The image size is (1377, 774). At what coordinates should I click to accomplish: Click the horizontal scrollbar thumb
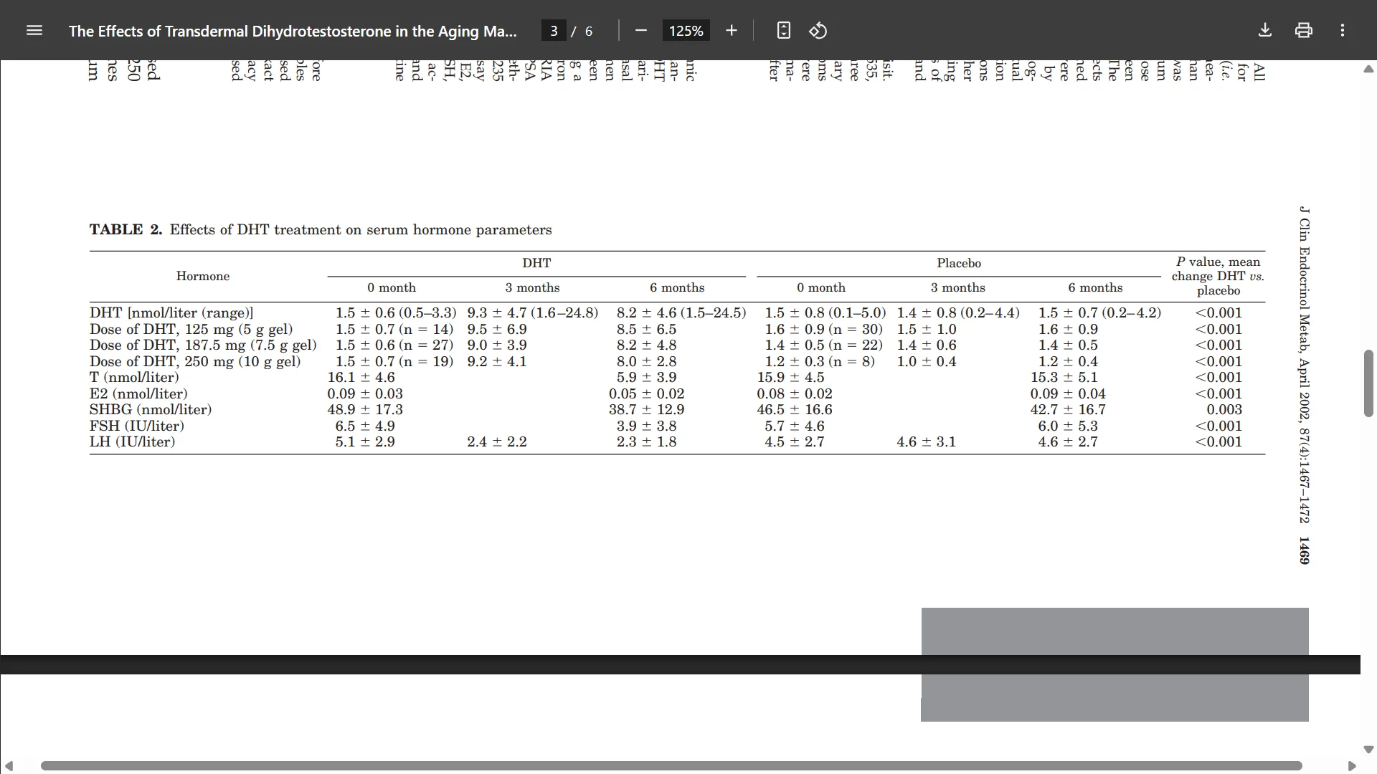671,765
